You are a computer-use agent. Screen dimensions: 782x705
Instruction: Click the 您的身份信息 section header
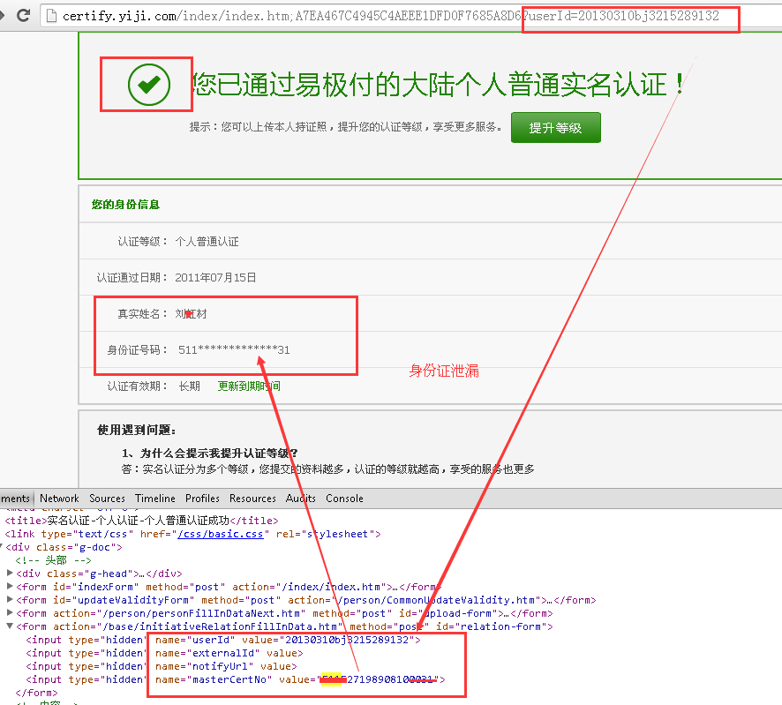[125, 205]
